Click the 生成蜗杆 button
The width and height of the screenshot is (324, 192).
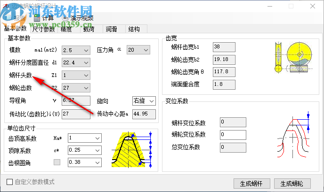pos(251,184)
